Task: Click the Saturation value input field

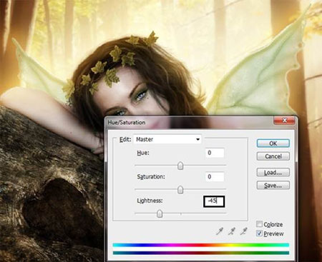Action: (215, 176)
